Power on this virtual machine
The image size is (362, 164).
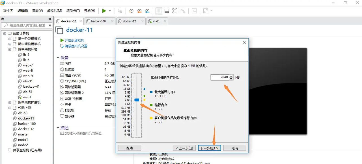(104, 11)
